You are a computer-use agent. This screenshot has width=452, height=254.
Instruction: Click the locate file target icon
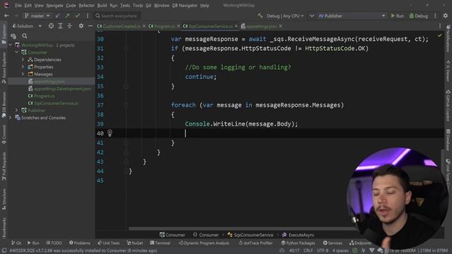(51, 26)
